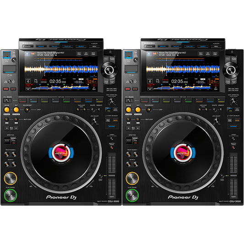The width and height of the screenshot is (244, 244).
Task: Click the Memory button on left CDJ
Action: (x=99, y=110)
